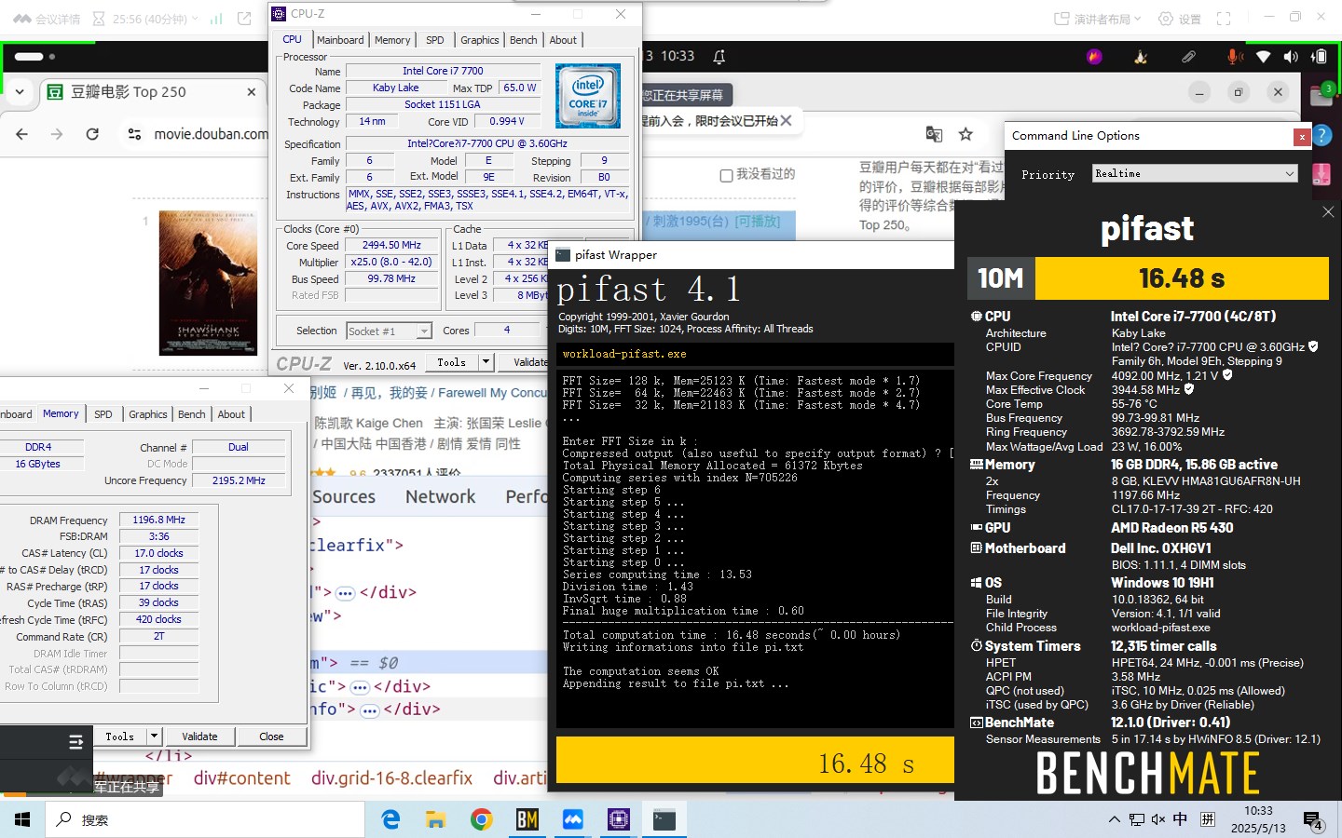Click the meeting network signal bars icon
1342x838 pixels.
[215, 19]
